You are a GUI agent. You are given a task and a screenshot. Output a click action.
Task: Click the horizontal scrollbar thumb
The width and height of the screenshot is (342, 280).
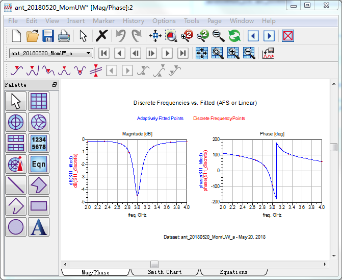(x=154, y=264)
